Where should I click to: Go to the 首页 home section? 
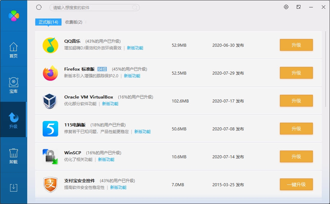click(13, 50)
